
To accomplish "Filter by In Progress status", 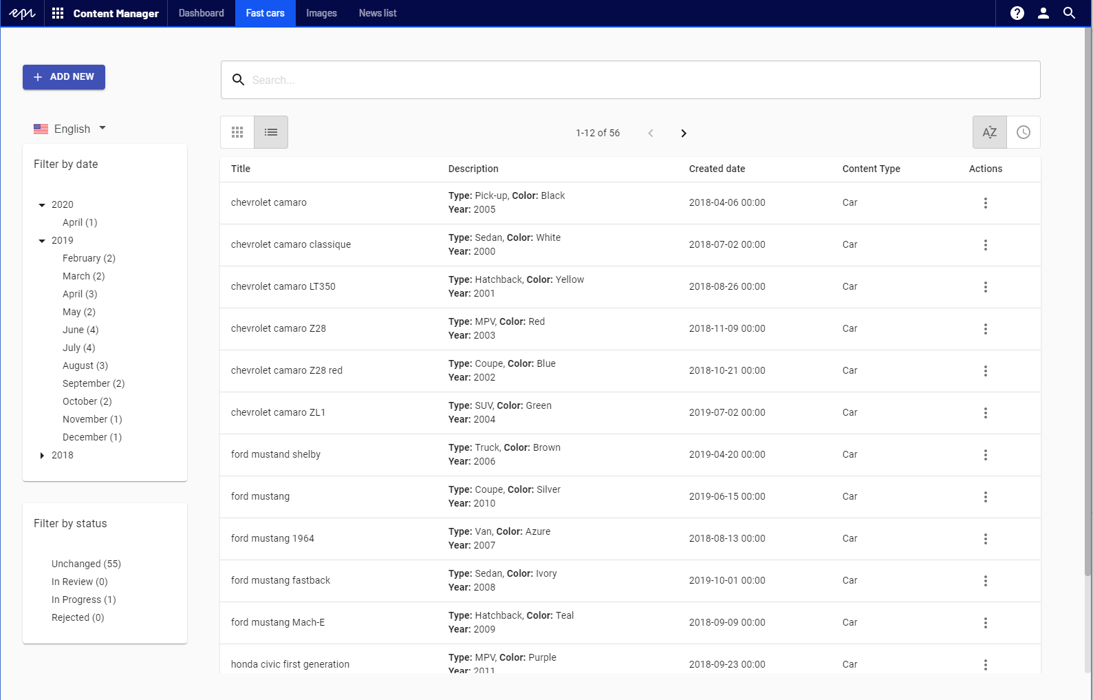I will [83, 600].
